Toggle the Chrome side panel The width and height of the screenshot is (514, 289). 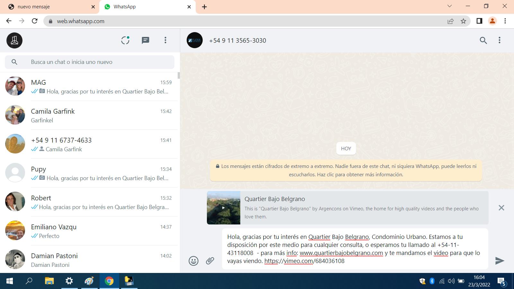(x=479, y=21)
